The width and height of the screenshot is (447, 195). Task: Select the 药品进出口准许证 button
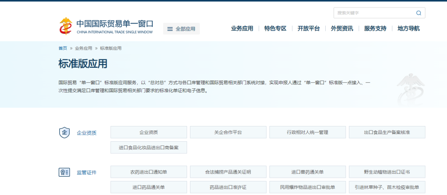[x=228, y=187]
